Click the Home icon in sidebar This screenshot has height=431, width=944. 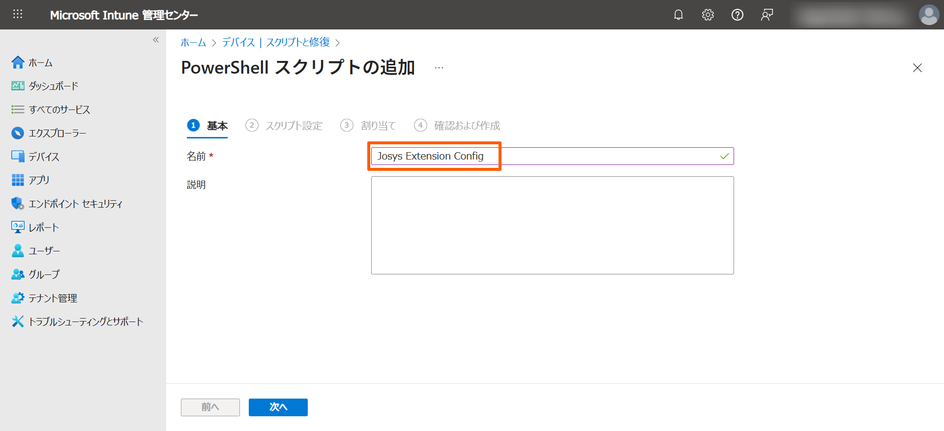[18, 62]
